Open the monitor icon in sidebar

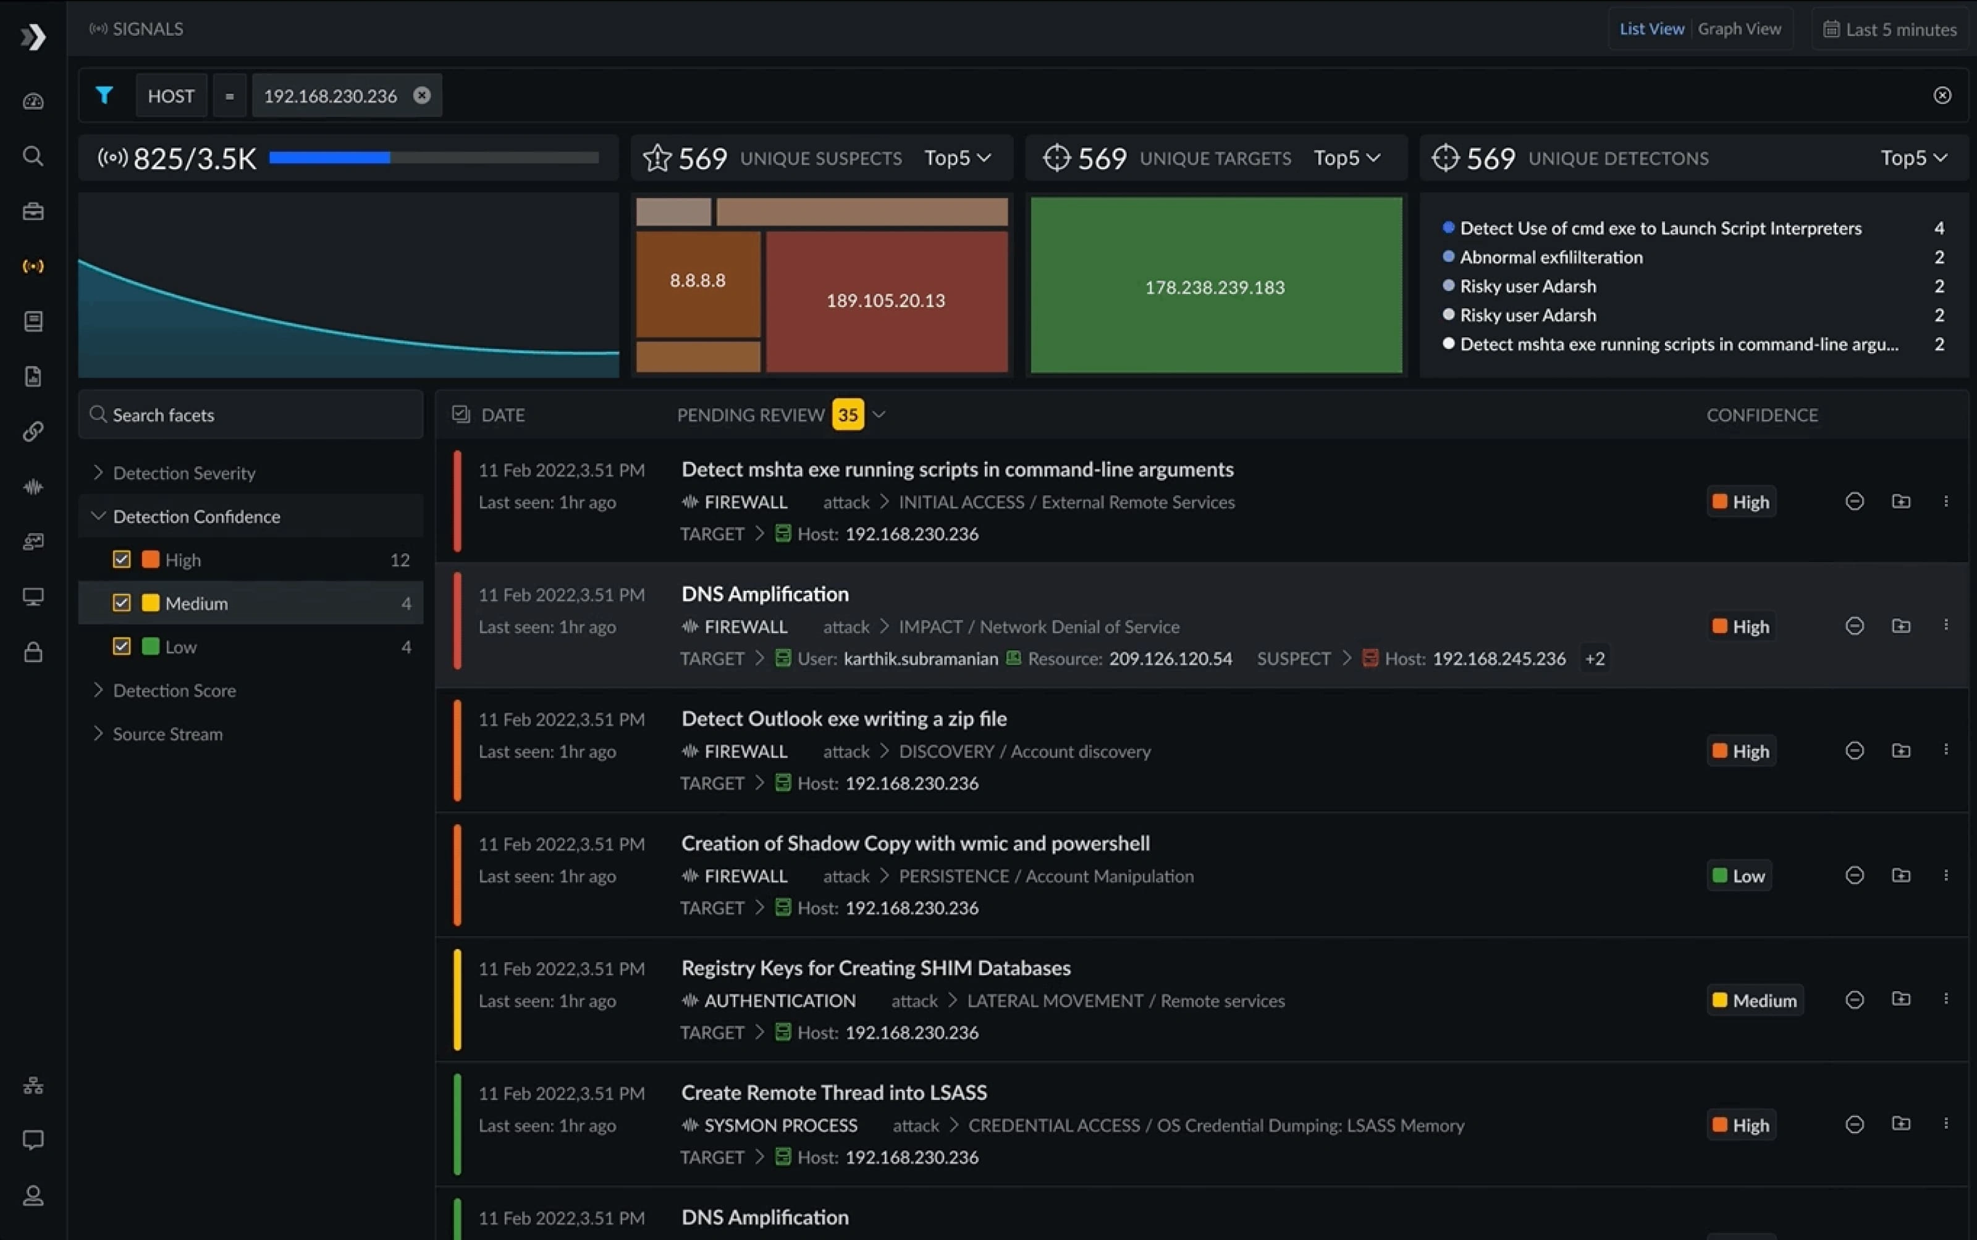tap(33, 596)
